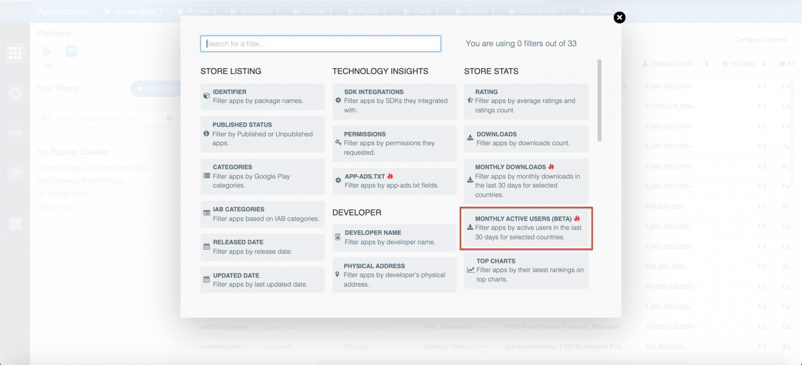Screen dimensions: 802x365
Task: Open the Developer Name filter
Action: [x=394, y=237]
